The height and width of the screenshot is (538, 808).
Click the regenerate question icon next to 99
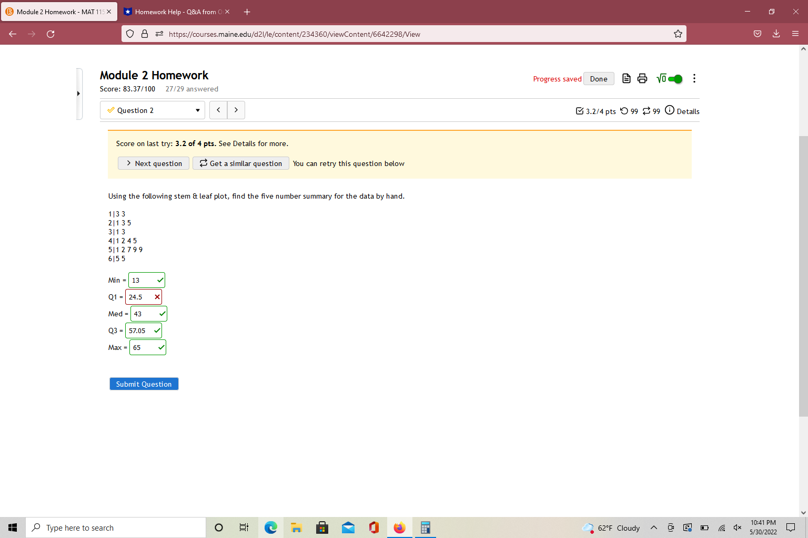pyautogui.click(x=647, y=111)
